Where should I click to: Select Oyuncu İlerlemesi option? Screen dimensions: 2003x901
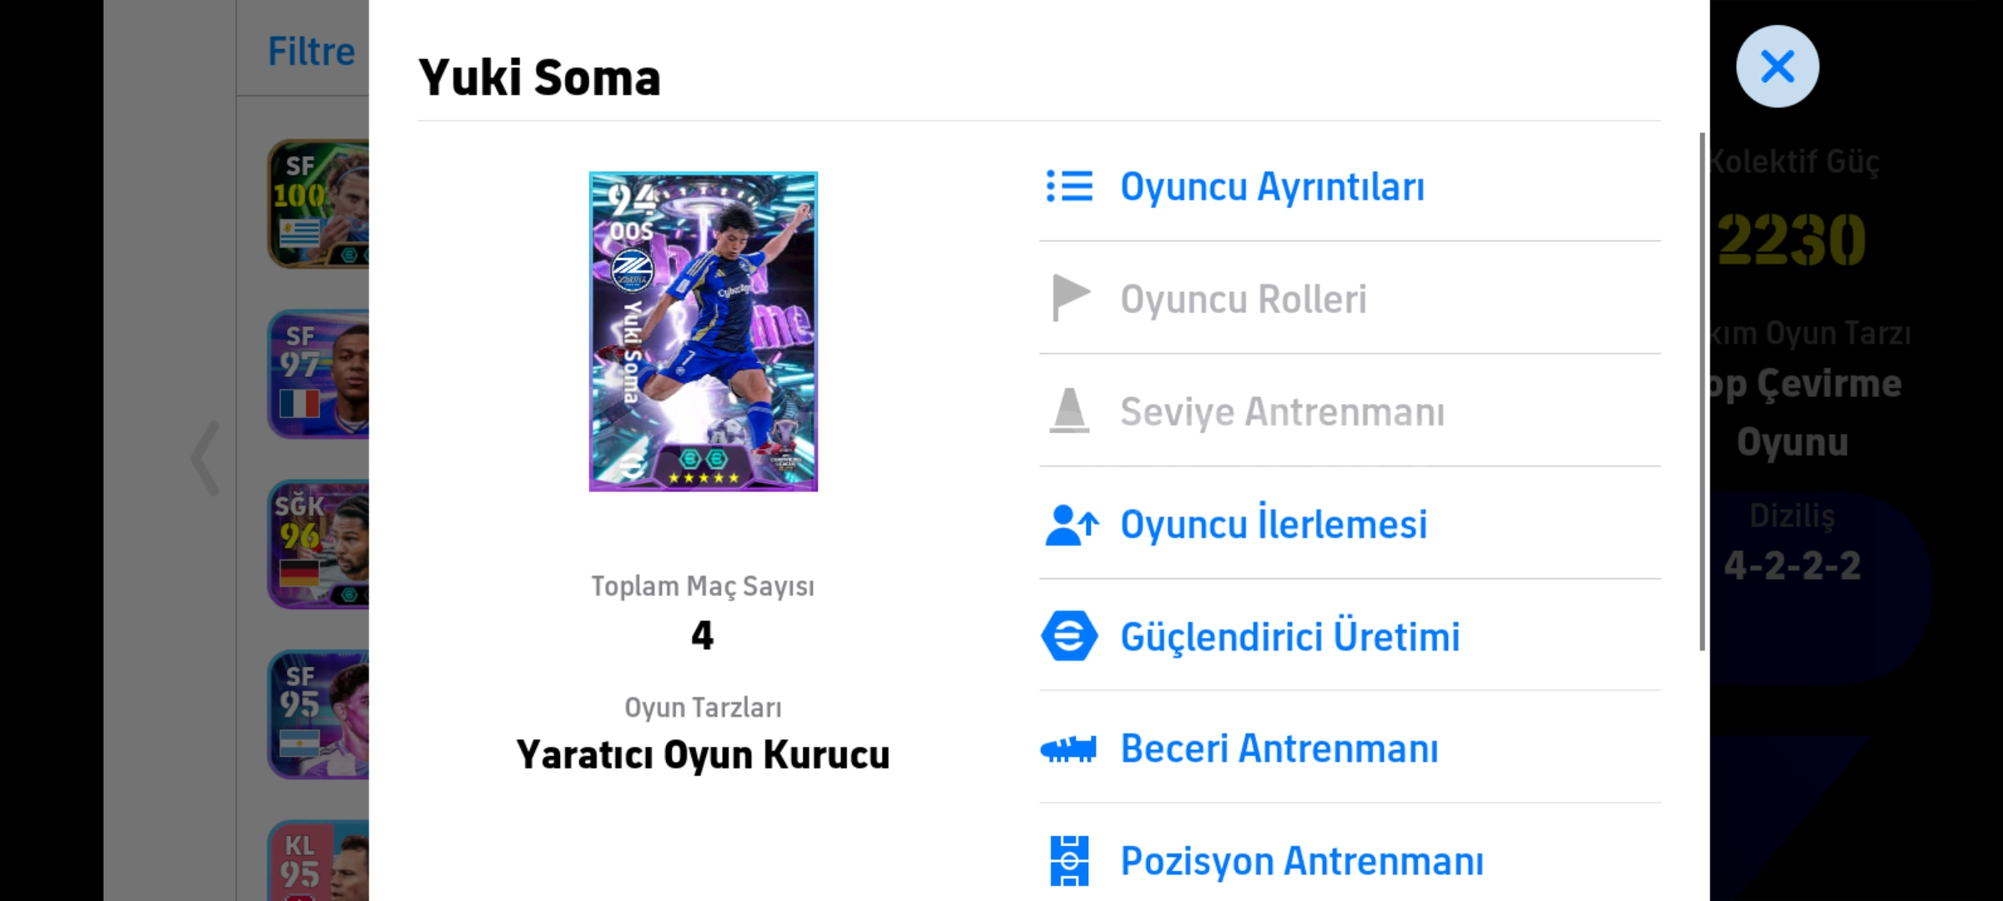pyautogui.click(x=1274, y=525)
